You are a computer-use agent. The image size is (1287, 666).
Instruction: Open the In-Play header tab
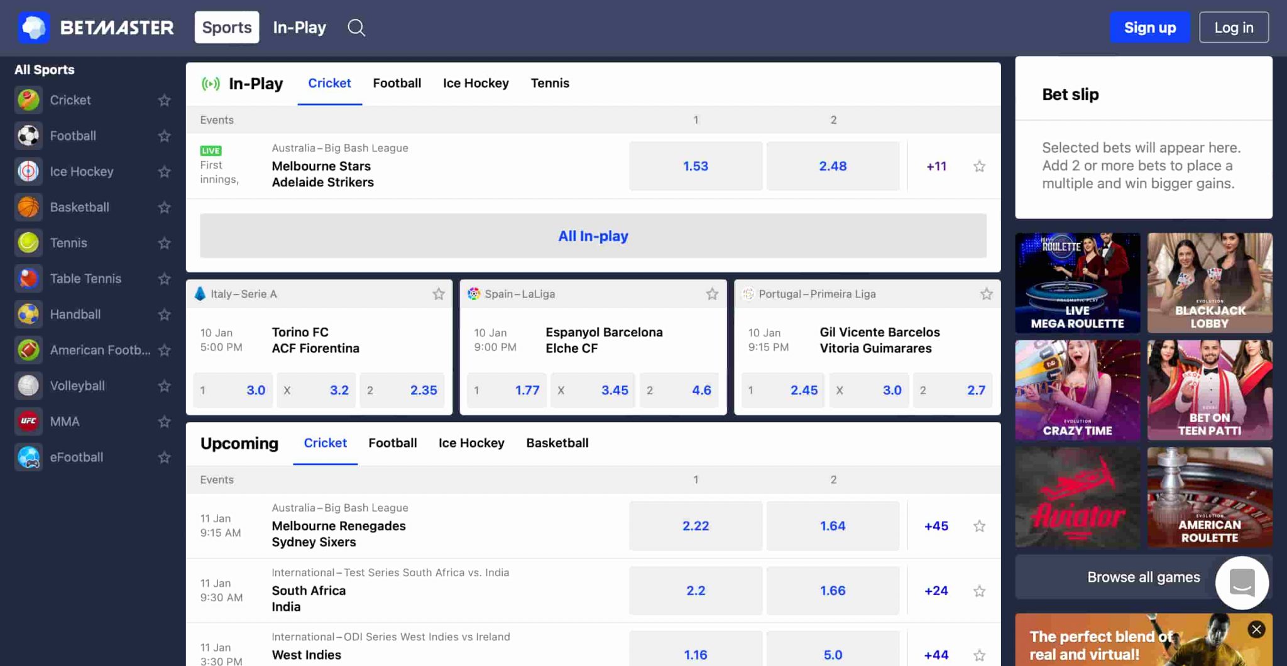pyautogui.click(x=299, y=28)
